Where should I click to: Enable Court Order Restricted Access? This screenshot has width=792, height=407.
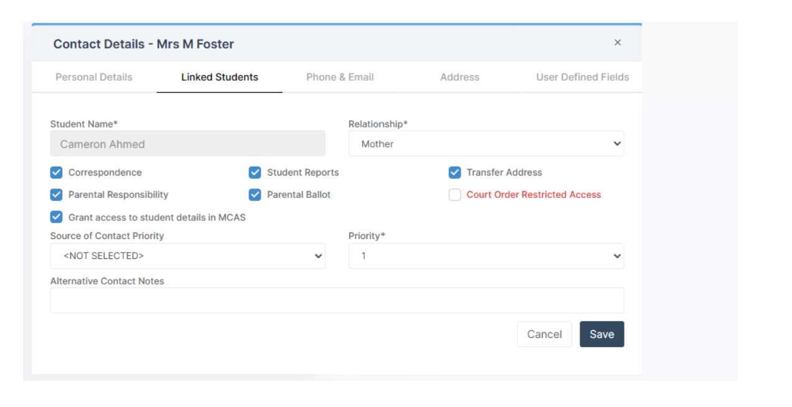[455, 195]
